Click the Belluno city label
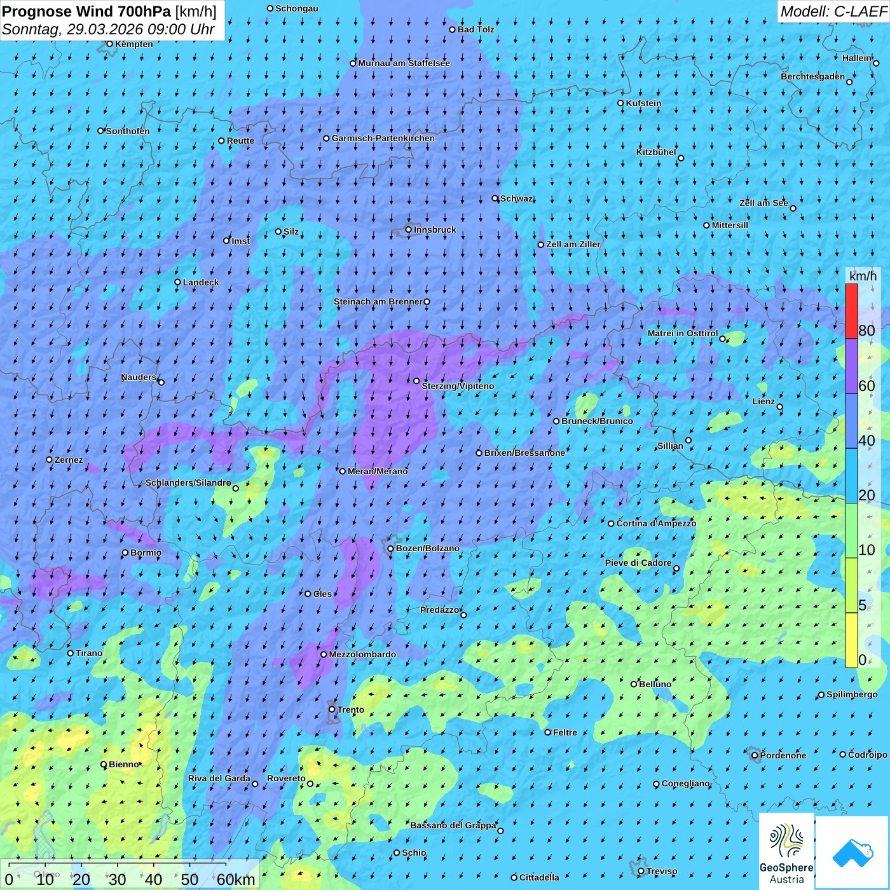This screenshot has width=890, height=890. [x=655, y=684]
